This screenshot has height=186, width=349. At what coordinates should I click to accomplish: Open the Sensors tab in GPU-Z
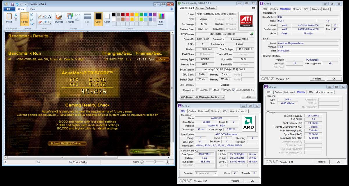[x=200, y=8]
